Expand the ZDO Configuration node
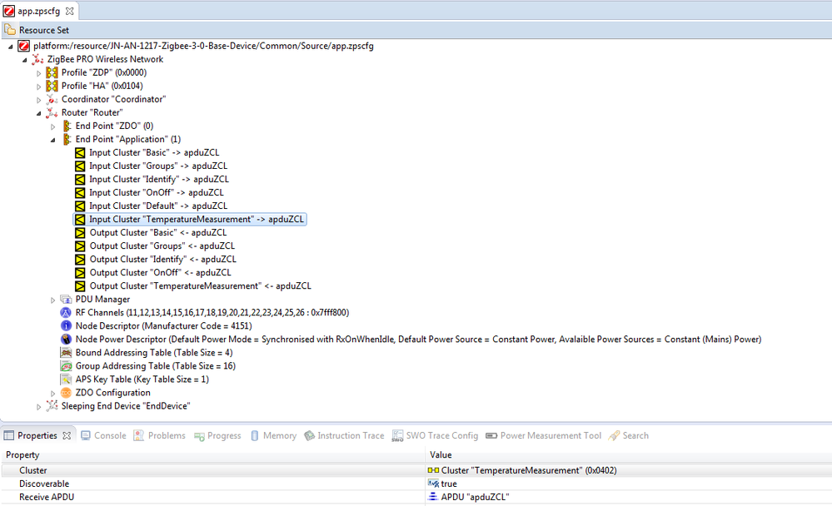 pos(52,394)
